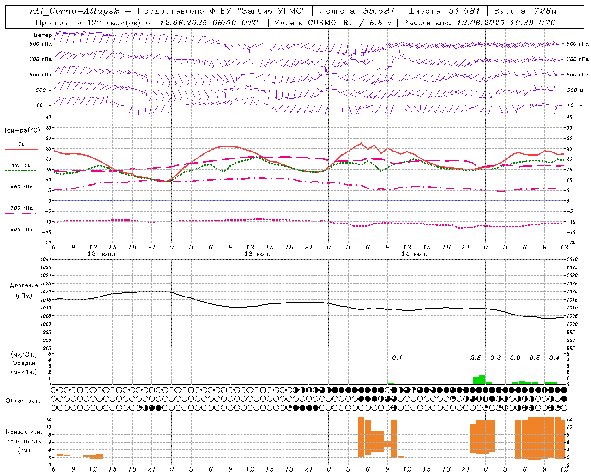Click the '700 гПа' temperature legend entry

pyautogui.click(x=22, y=208)
